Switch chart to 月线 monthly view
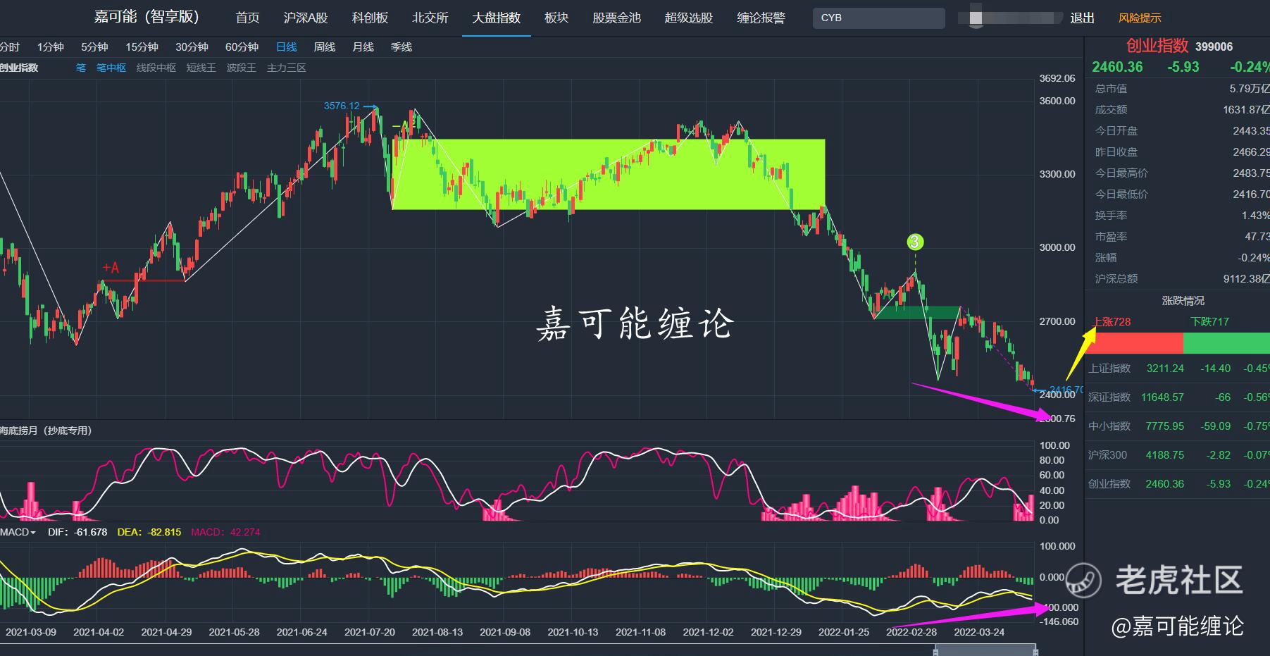1270x656 pixels. click(x=363, y=47)
